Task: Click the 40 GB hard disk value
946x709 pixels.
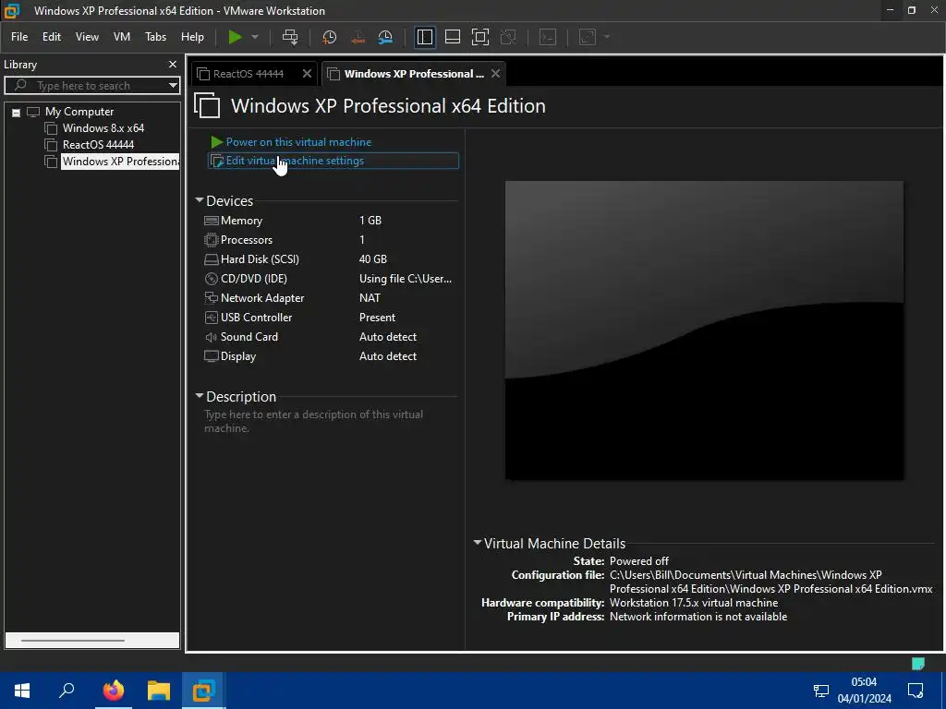Action: coord(373,259)
